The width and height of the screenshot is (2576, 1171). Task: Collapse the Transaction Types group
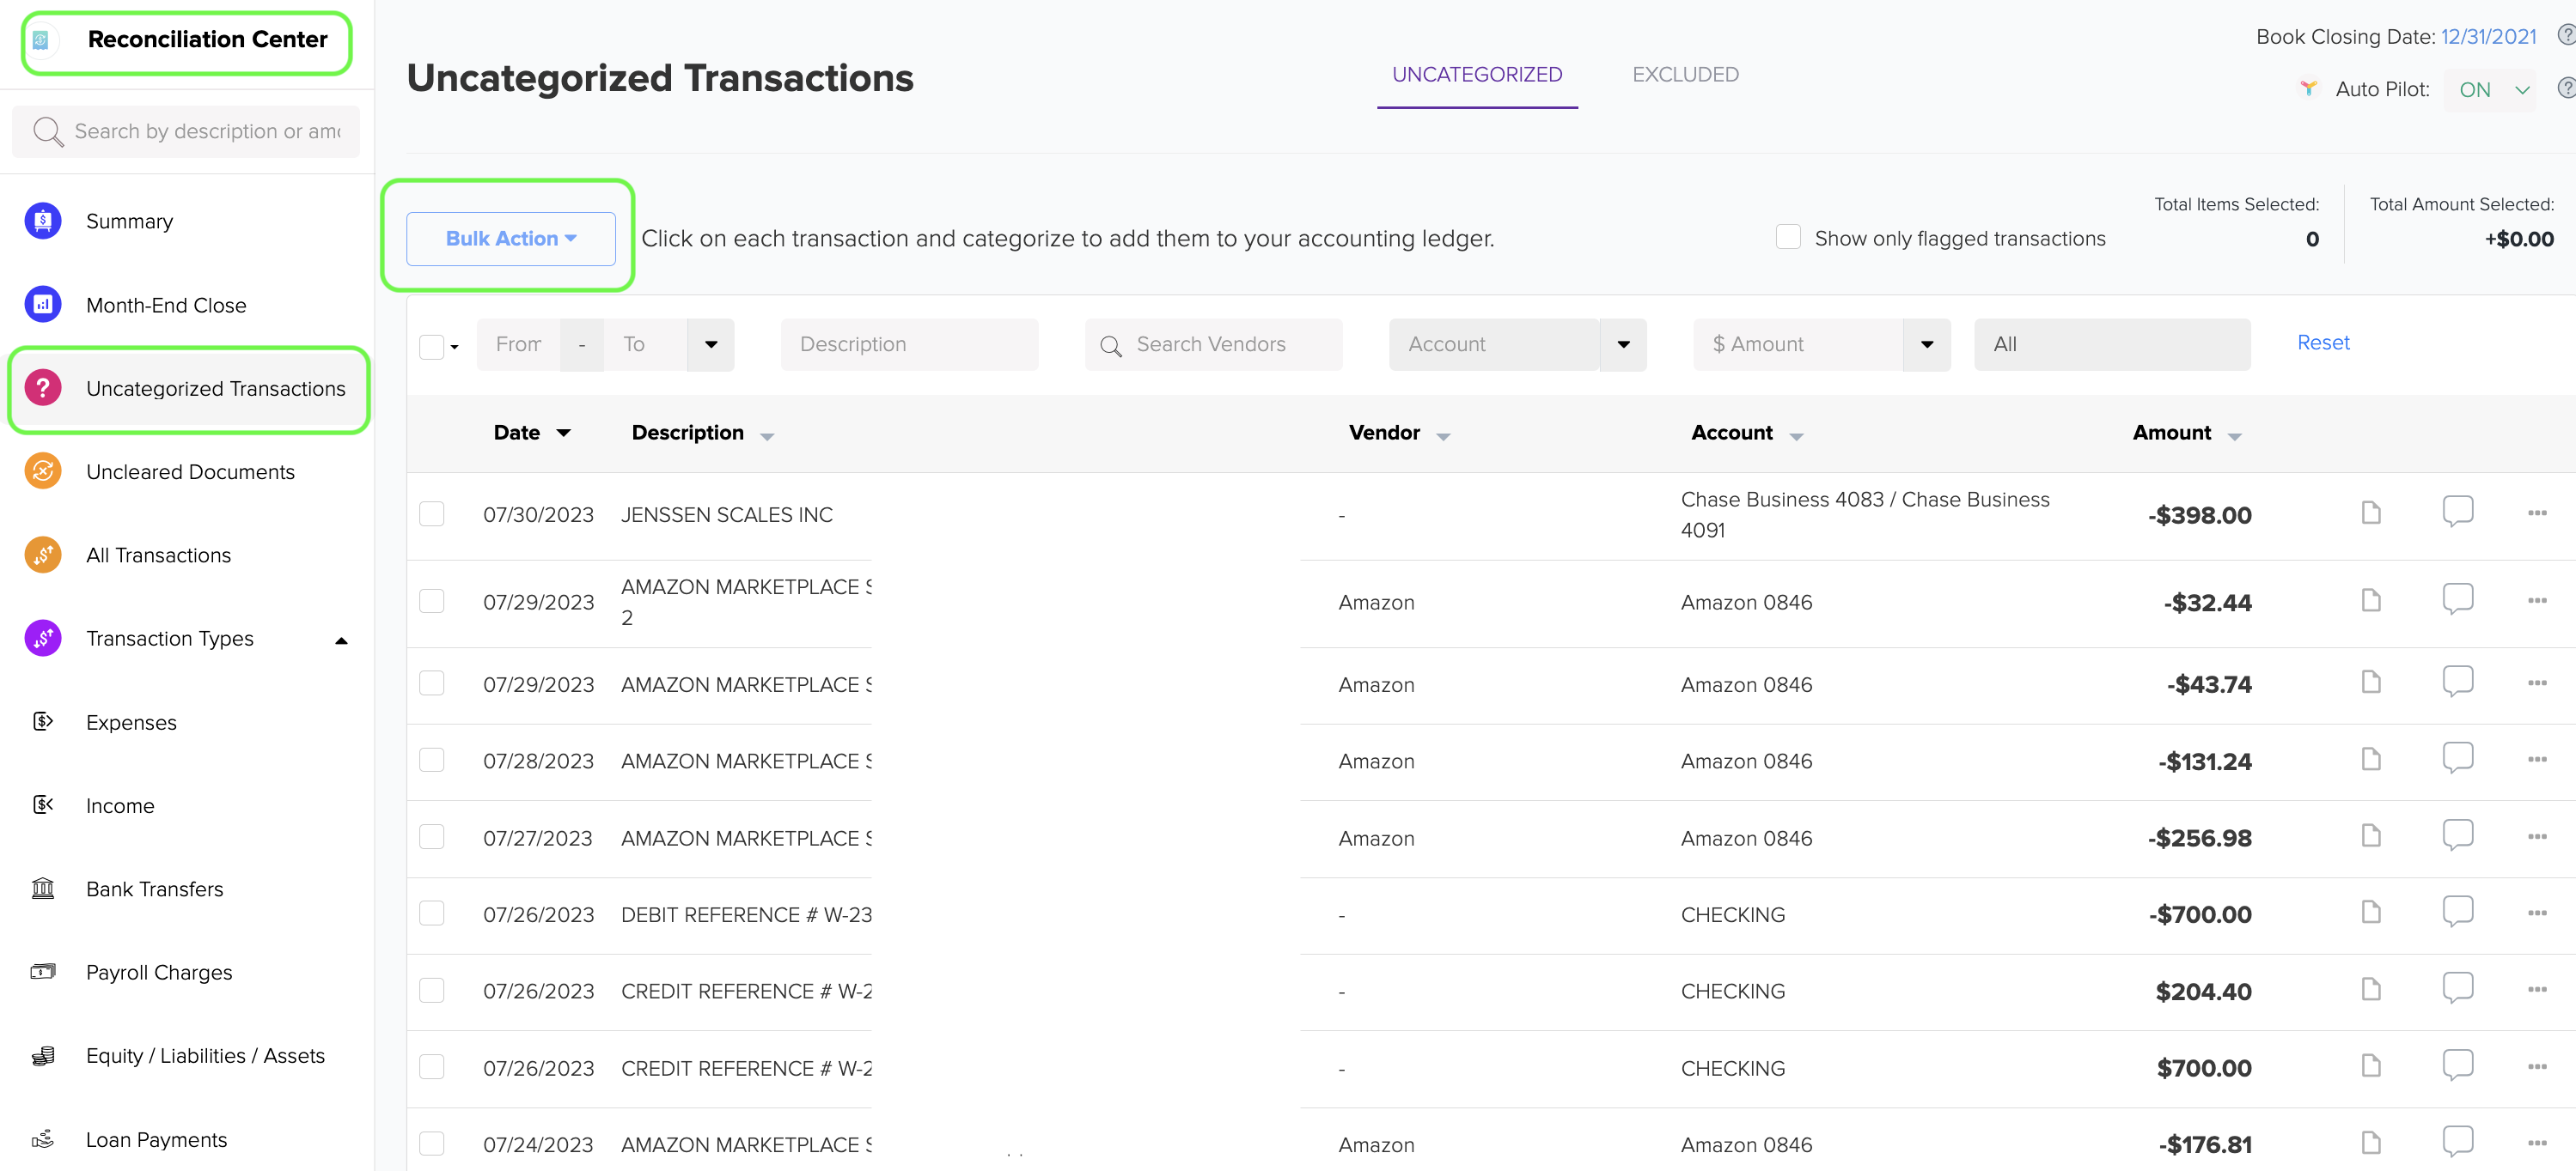341,640
